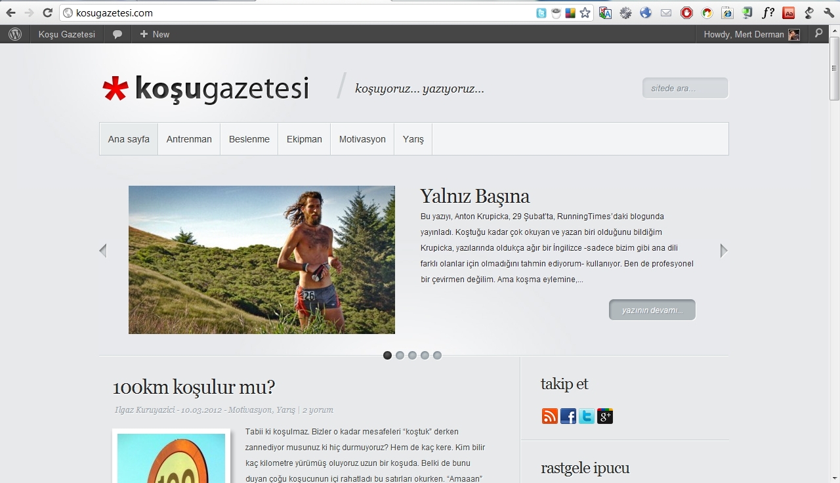840x483 pixels.
Task: Click the coffee cup extension icon
Action: click(556, 12)
